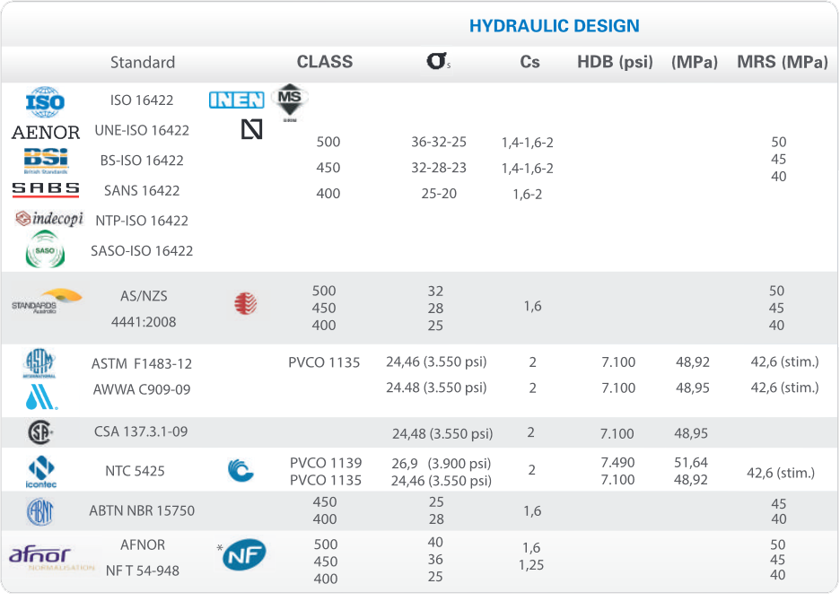The image size is (840, 601).
Task: Select the ISO 16422 standard text
Action: coord(142,100)
